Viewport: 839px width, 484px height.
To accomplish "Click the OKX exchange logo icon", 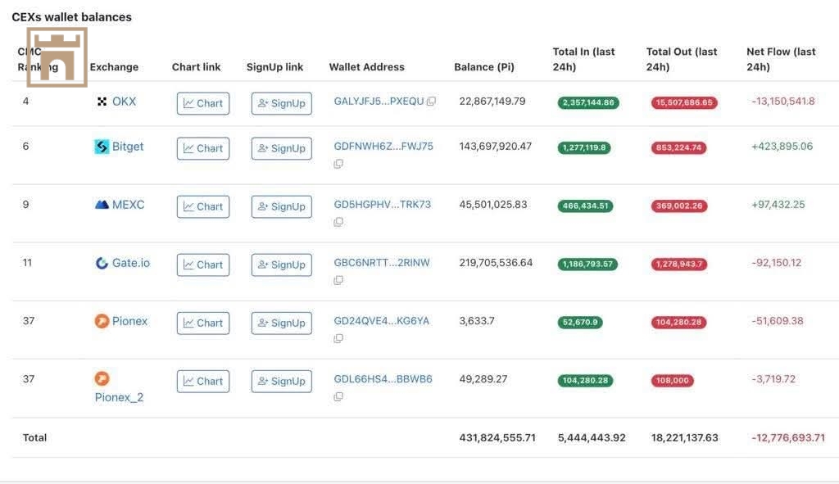I will tap(102, 102).
